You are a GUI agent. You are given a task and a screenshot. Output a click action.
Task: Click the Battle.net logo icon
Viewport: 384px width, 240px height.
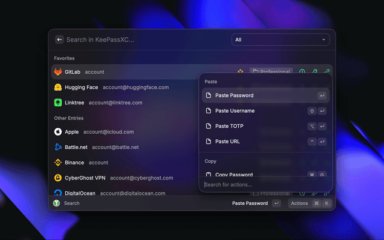pyautogui.click(x=58, y=147)
